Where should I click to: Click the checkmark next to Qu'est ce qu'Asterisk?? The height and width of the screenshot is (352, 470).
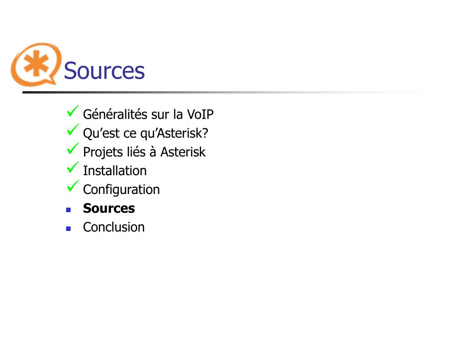(x=73, y=130)
